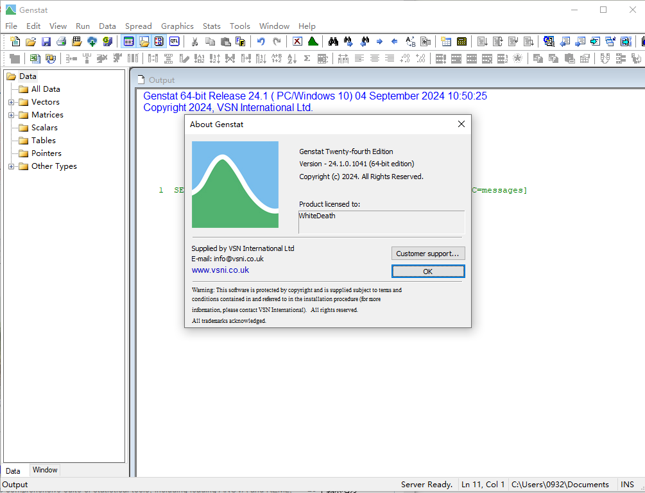This screenshot has height=493, width=645.
Task: Toggle the red-arrows list view button
Action: coord(159,42)
